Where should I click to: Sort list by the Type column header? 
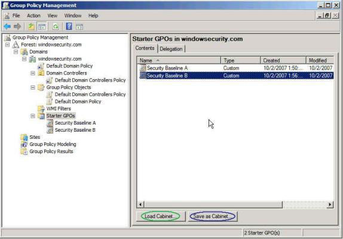(x=241, y=60)
